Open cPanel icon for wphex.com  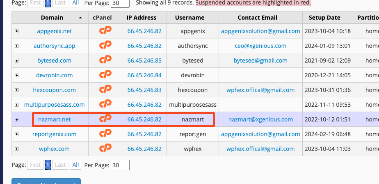[105, 148]
